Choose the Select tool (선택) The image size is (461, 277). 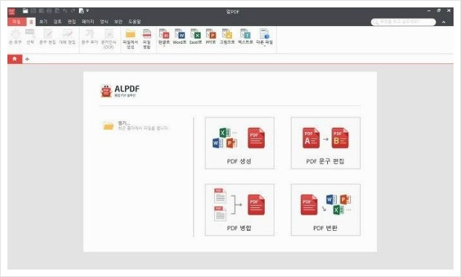point(30,36)
